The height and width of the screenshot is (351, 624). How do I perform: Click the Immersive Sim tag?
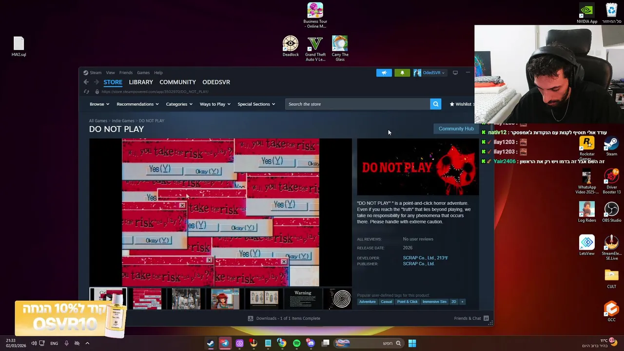coord(434,302)
